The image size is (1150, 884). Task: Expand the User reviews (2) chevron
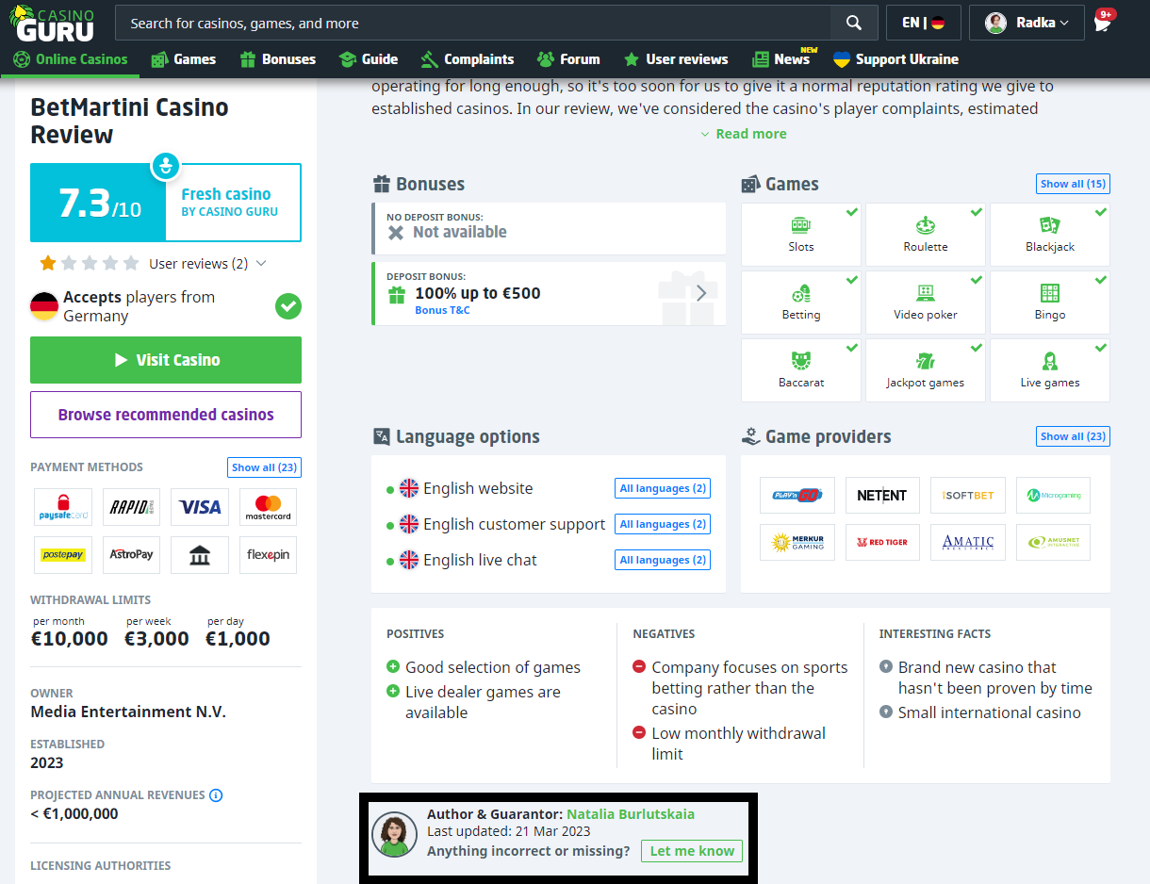tap(261, 264)
